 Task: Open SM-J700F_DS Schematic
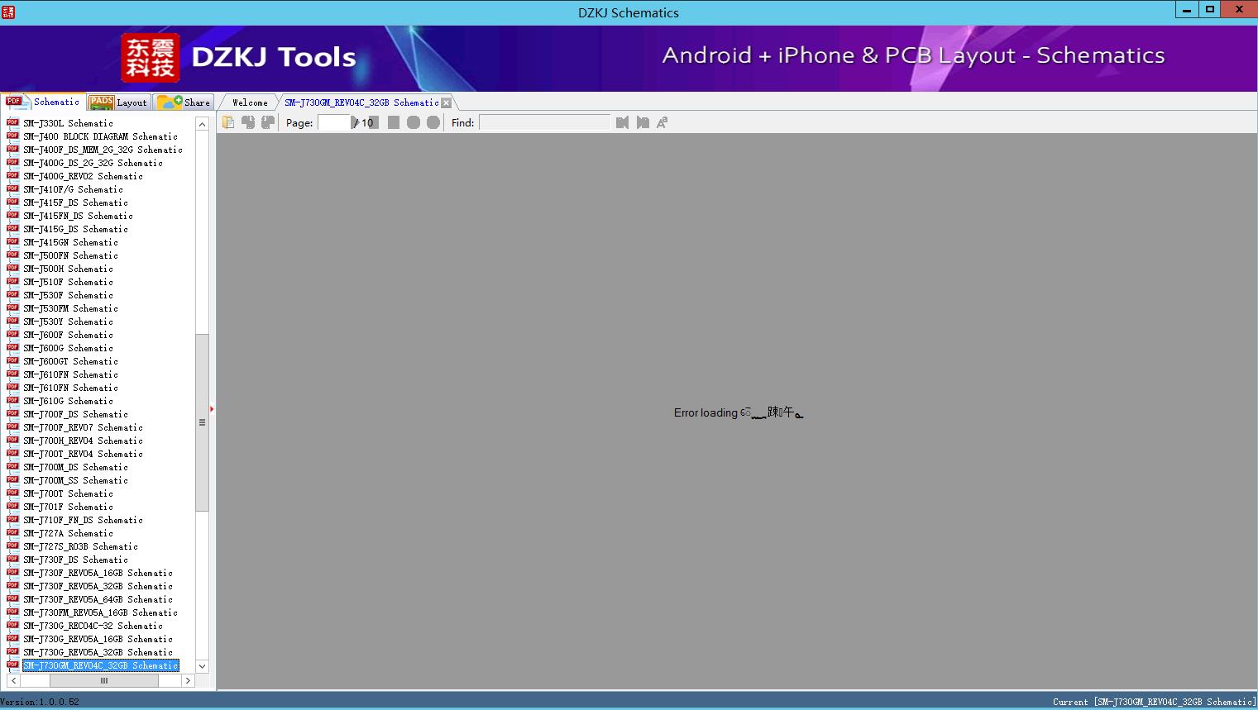76,414
